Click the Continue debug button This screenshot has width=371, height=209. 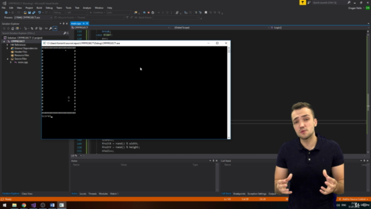pos(97,13)
